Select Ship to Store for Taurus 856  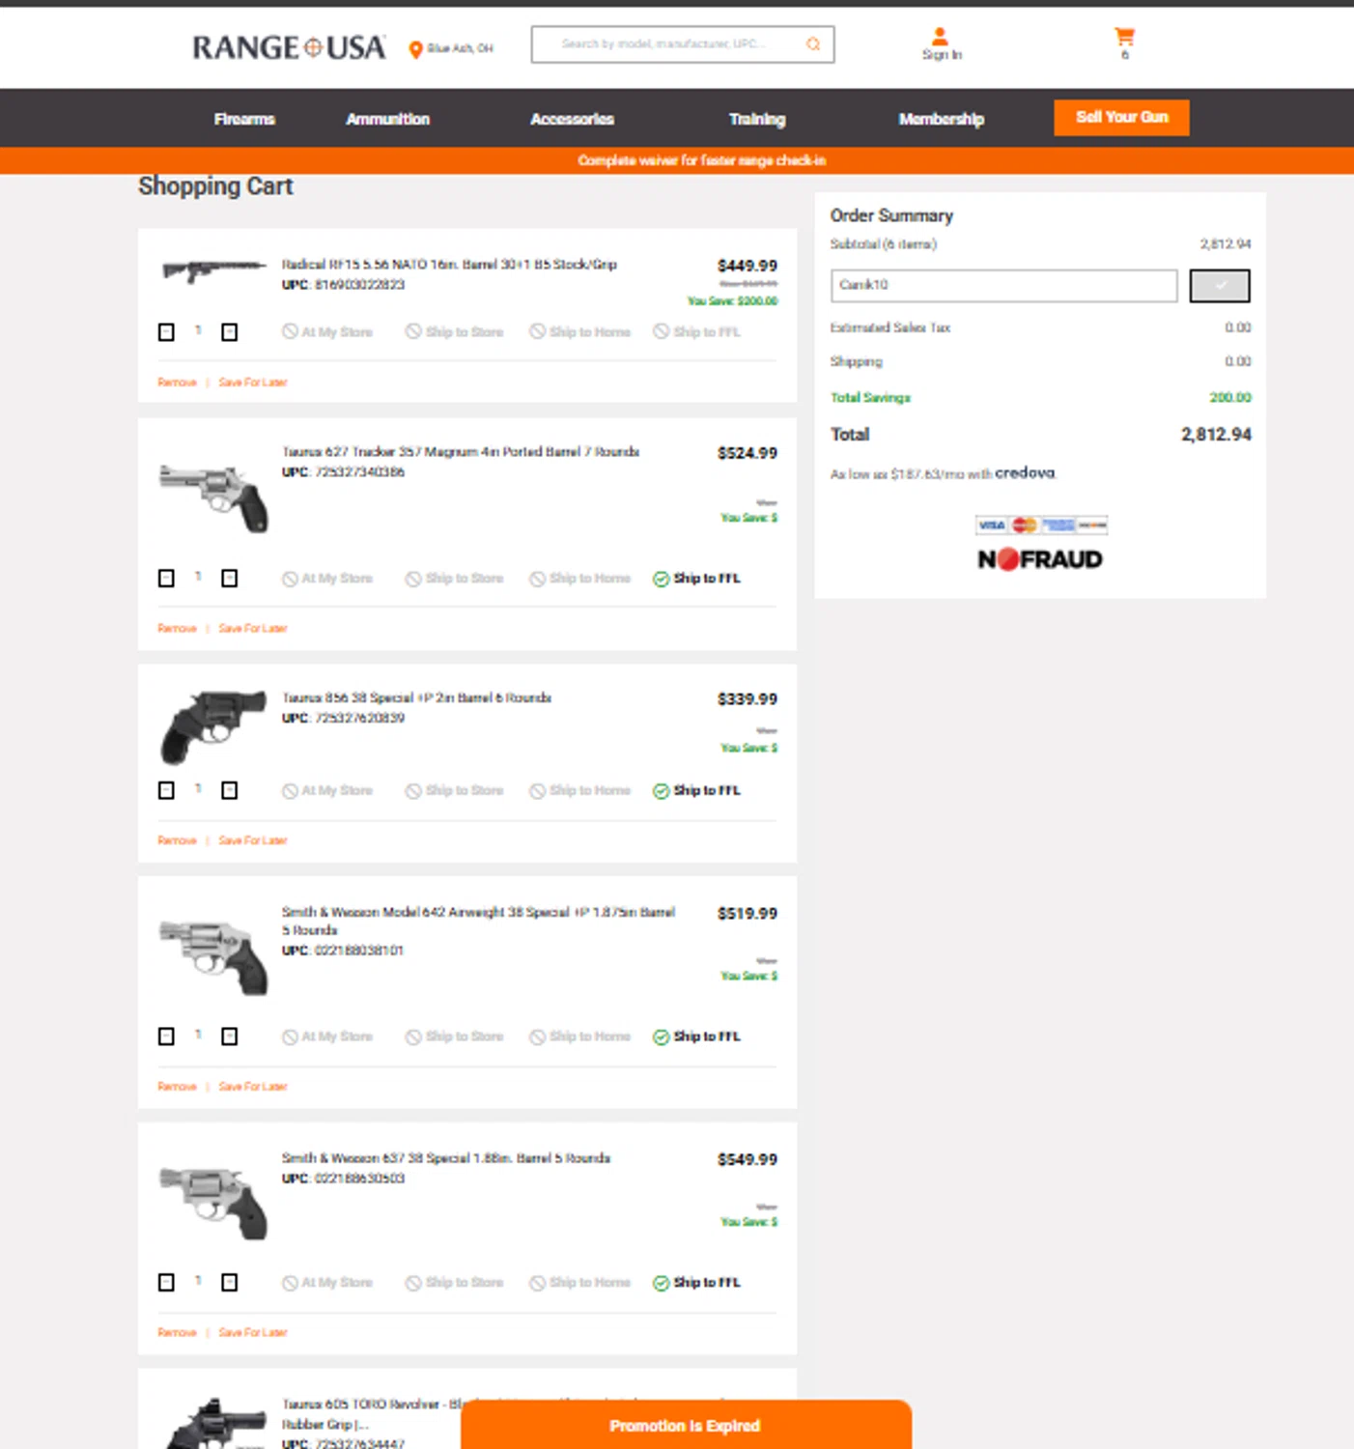[x=455, y=791]
